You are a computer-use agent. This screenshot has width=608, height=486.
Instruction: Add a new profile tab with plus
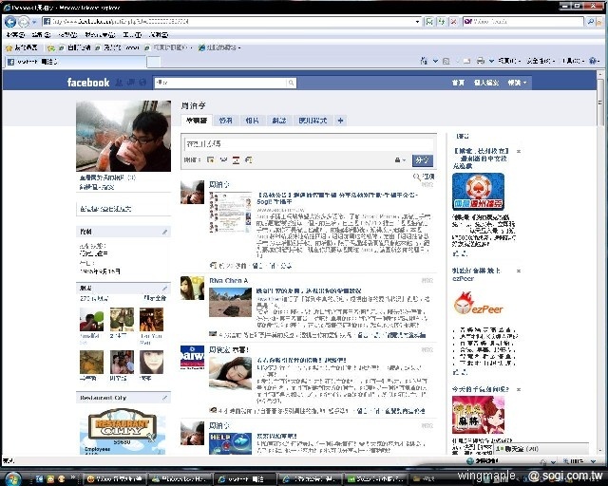[340, 121]
